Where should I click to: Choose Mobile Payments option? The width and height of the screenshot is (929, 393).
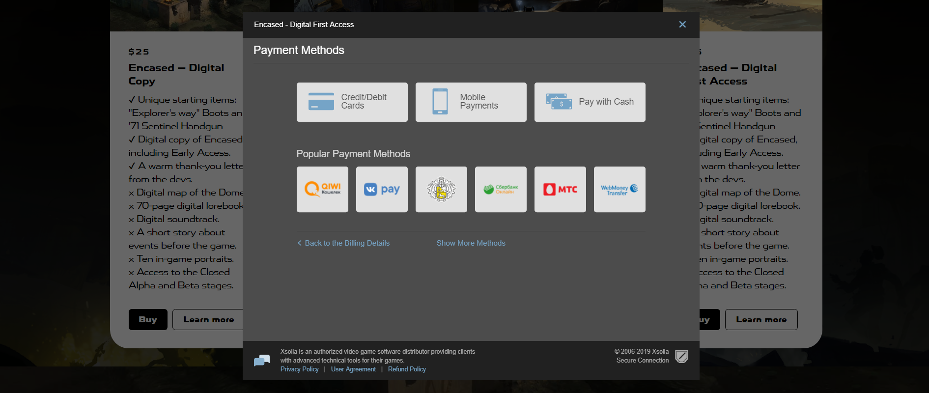click(471, 102)
